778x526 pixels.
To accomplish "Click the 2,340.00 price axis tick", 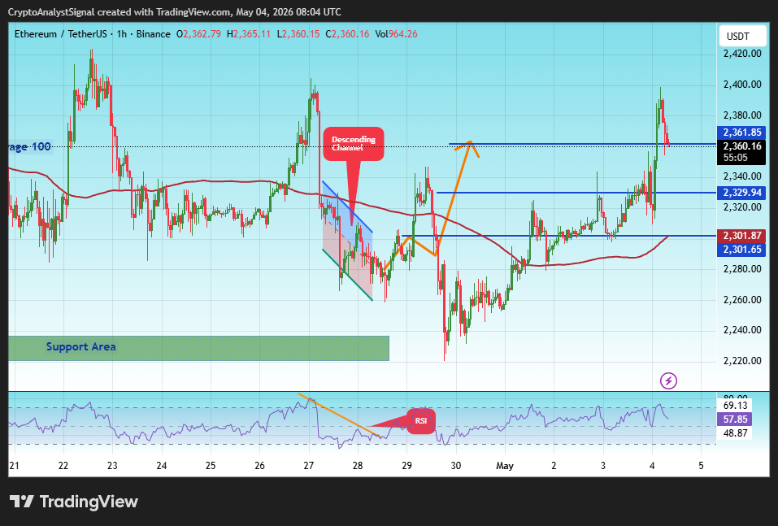I will [742, 176].
